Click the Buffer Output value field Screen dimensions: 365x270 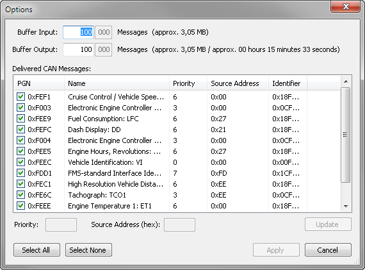tap(79, 49)
